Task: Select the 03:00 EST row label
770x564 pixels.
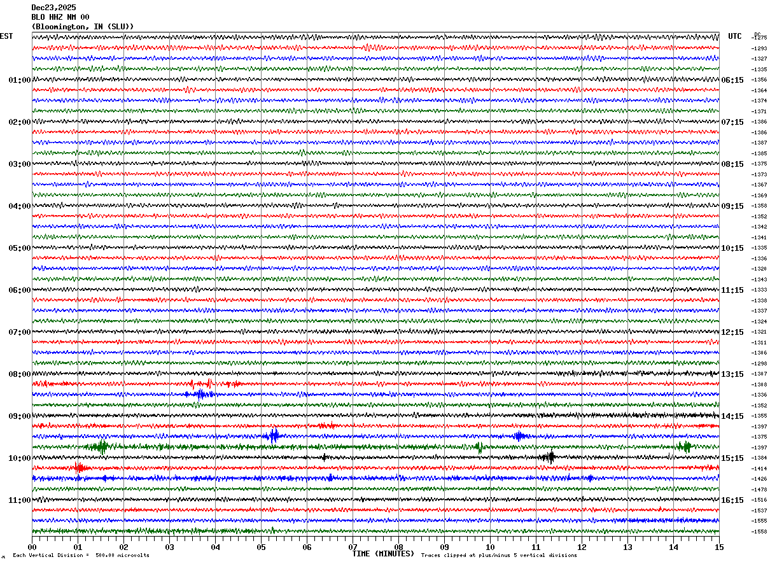Action: point(20,164)
